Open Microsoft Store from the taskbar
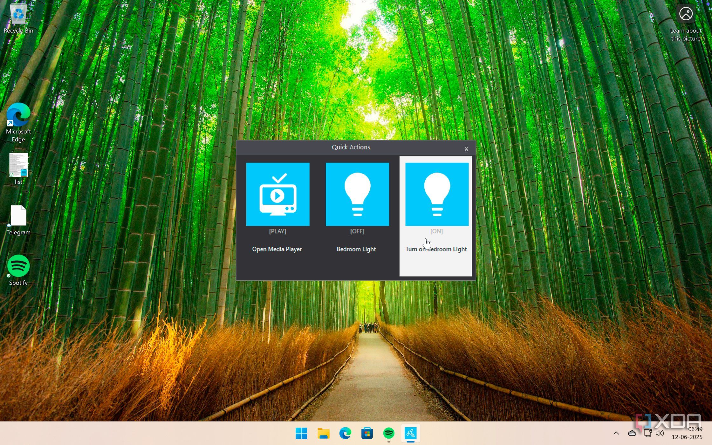Screen dimensions: 712x445 click(x=367, y=433)
